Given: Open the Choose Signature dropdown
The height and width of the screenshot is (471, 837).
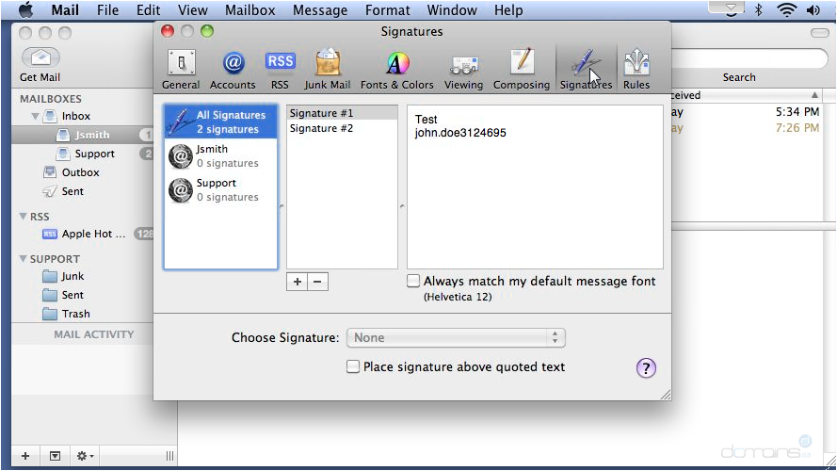Looking at the screenshot, I should 456,337.
